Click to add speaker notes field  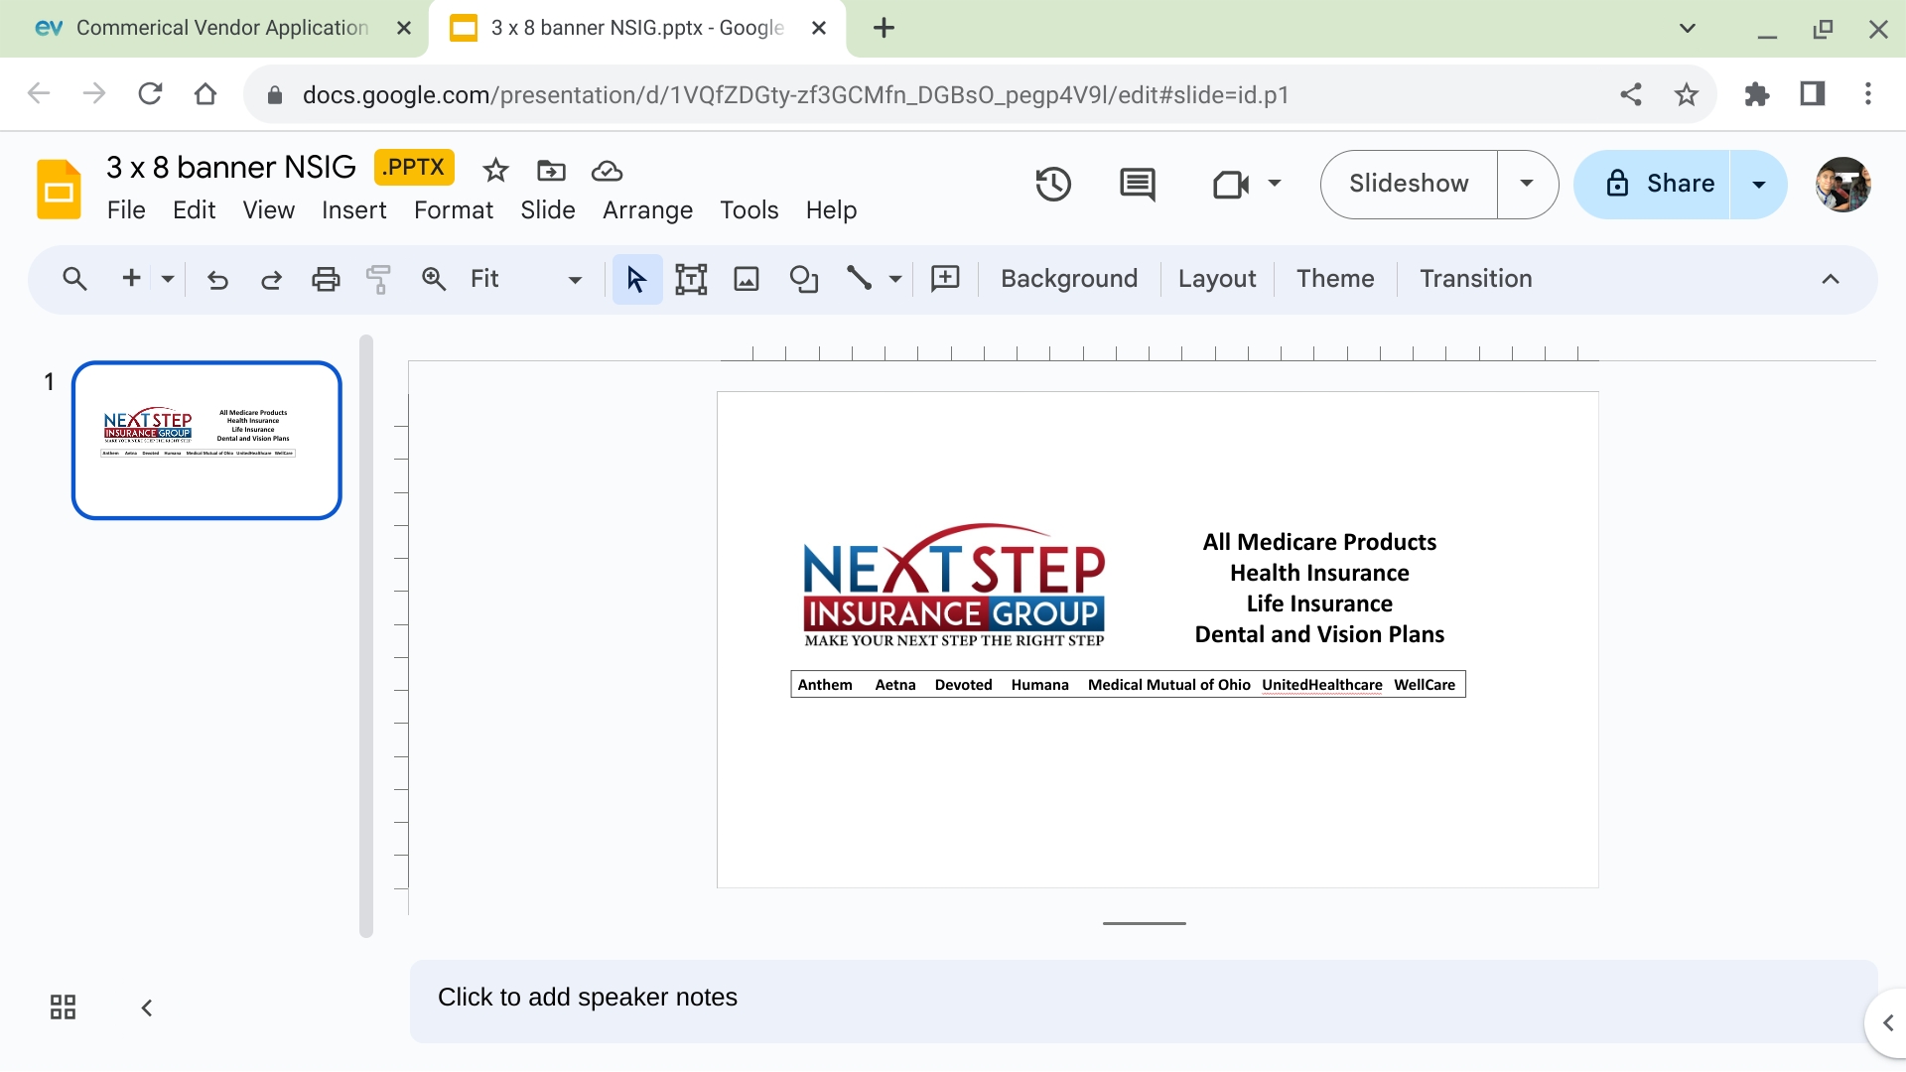pyautogui.click(x=1143, y=1001)
